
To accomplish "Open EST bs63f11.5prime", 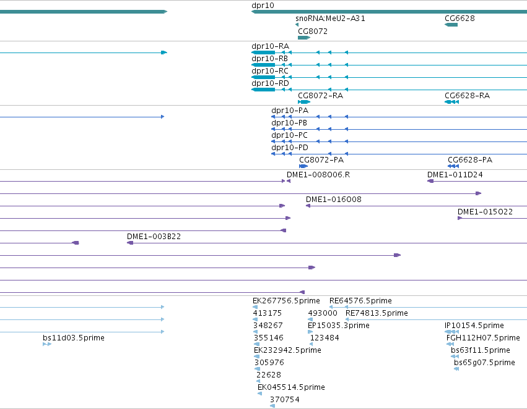I will point(481,350).
